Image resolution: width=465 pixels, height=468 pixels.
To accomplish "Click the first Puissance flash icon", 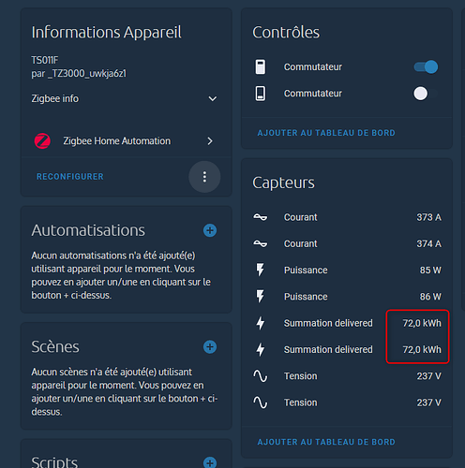I will [x=261, y=270].
